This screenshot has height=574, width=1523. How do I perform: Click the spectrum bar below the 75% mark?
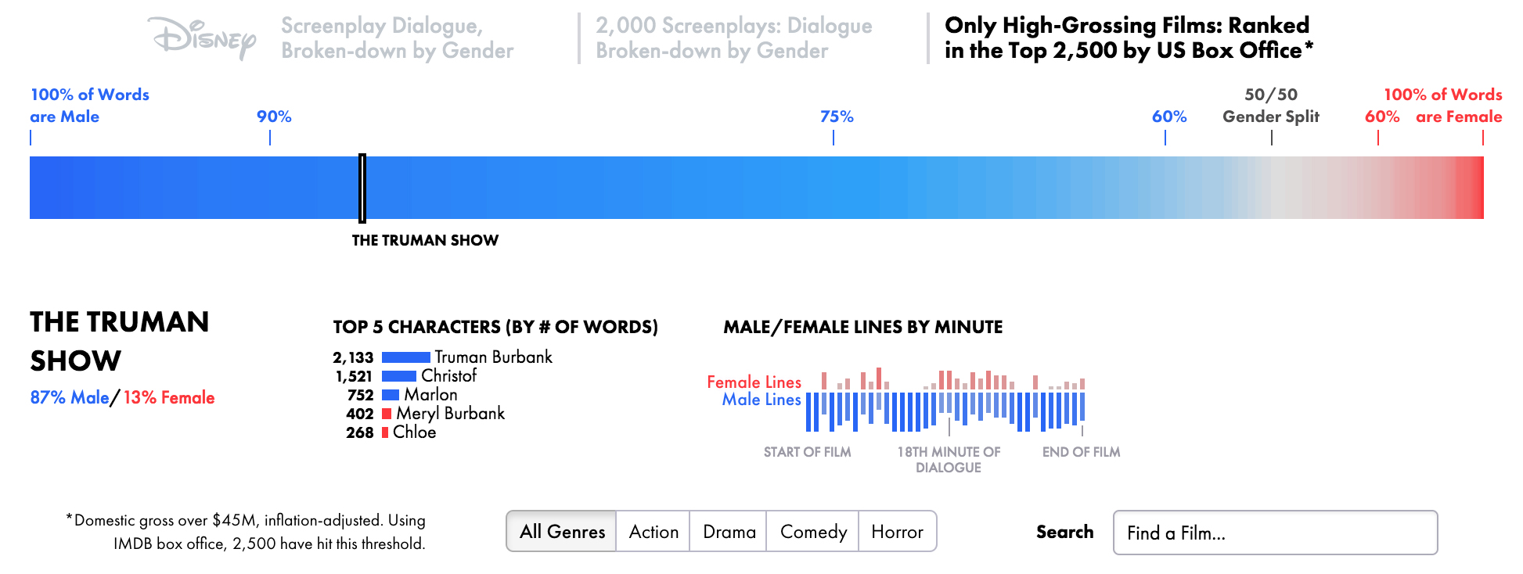(x=834, y=188)
